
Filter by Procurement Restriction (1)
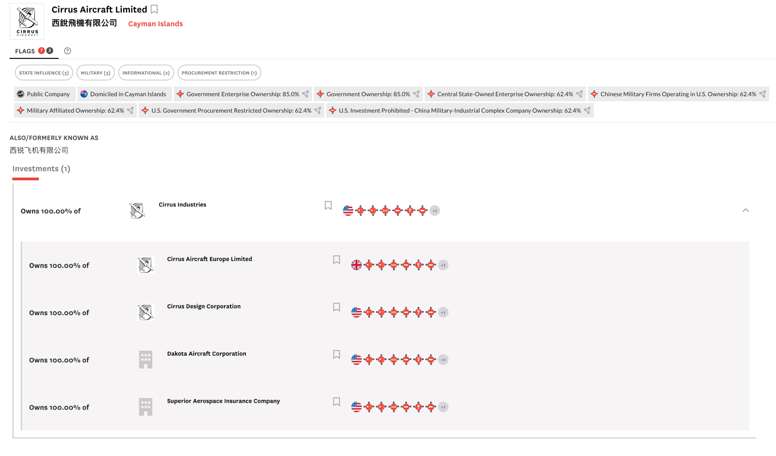[x=219, y=73]
